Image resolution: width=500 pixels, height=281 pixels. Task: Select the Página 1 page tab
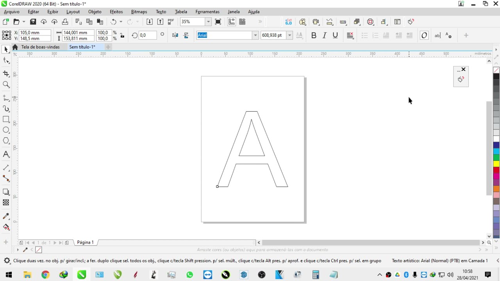(85, 242)
